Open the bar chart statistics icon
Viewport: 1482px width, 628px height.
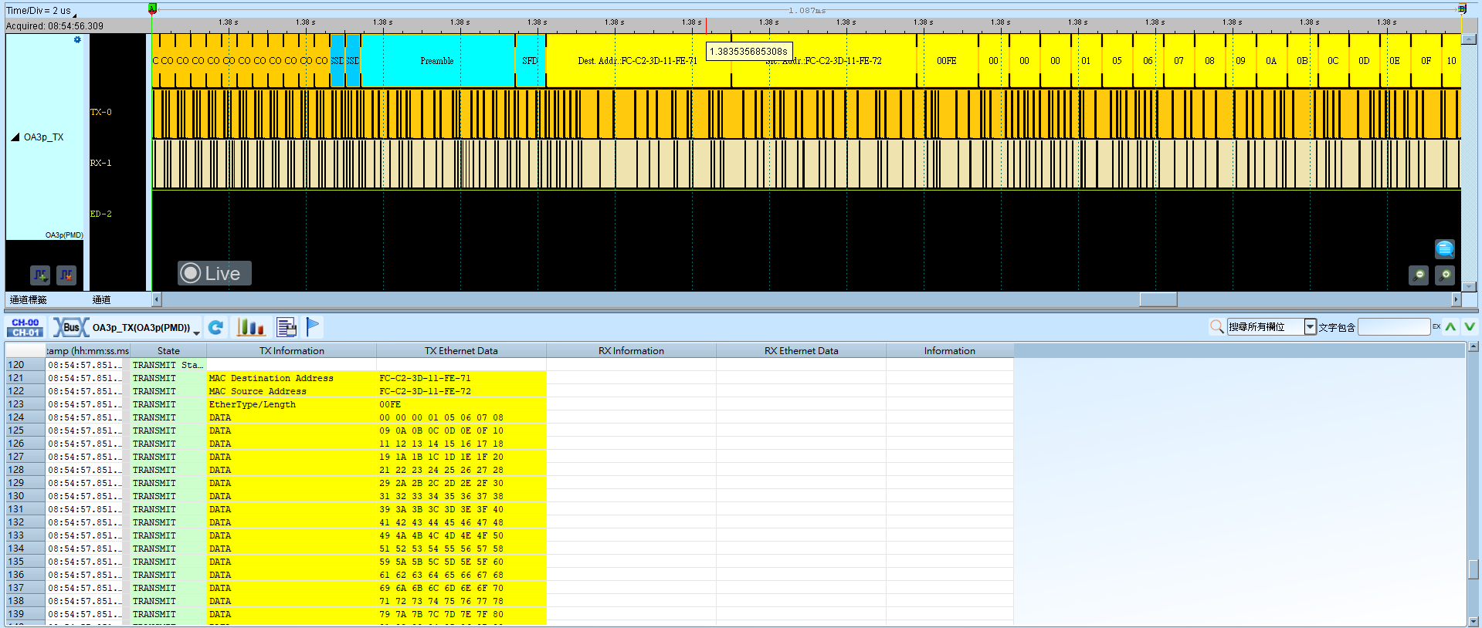click(x=250, y=327)
